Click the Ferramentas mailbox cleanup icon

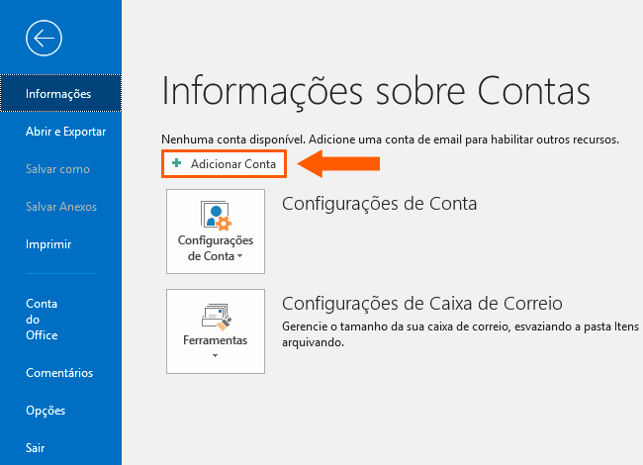tap(216, 317)
